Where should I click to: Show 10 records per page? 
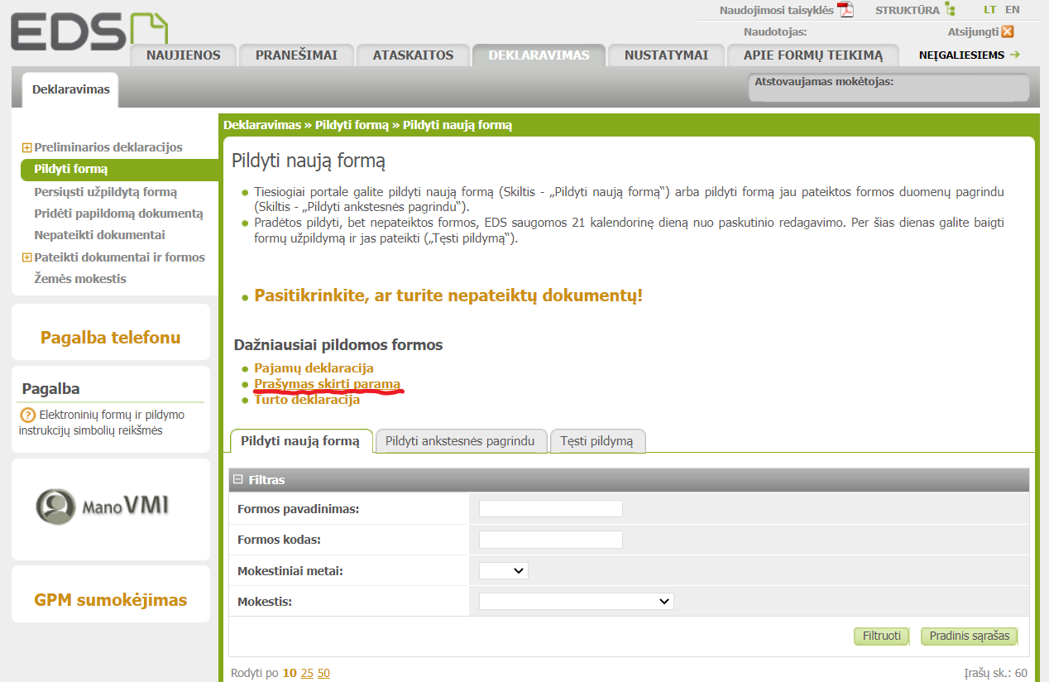(290, 673)
